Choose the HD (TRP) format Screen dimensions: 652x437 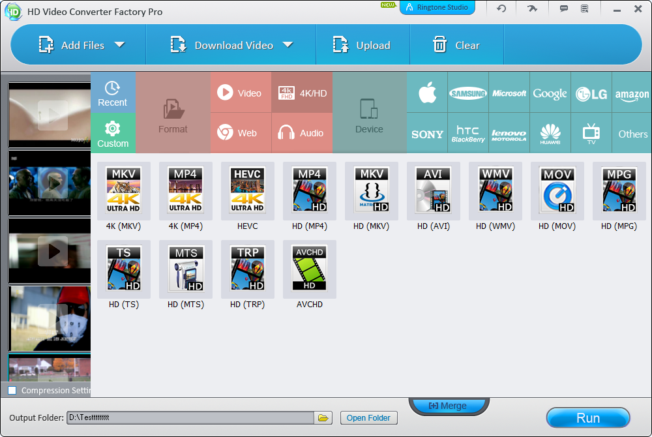(x=247, y=269)
